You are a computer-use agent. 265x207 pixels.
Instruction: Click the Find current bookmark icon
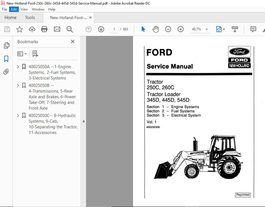pyautogui.click(x=35, y=54)
